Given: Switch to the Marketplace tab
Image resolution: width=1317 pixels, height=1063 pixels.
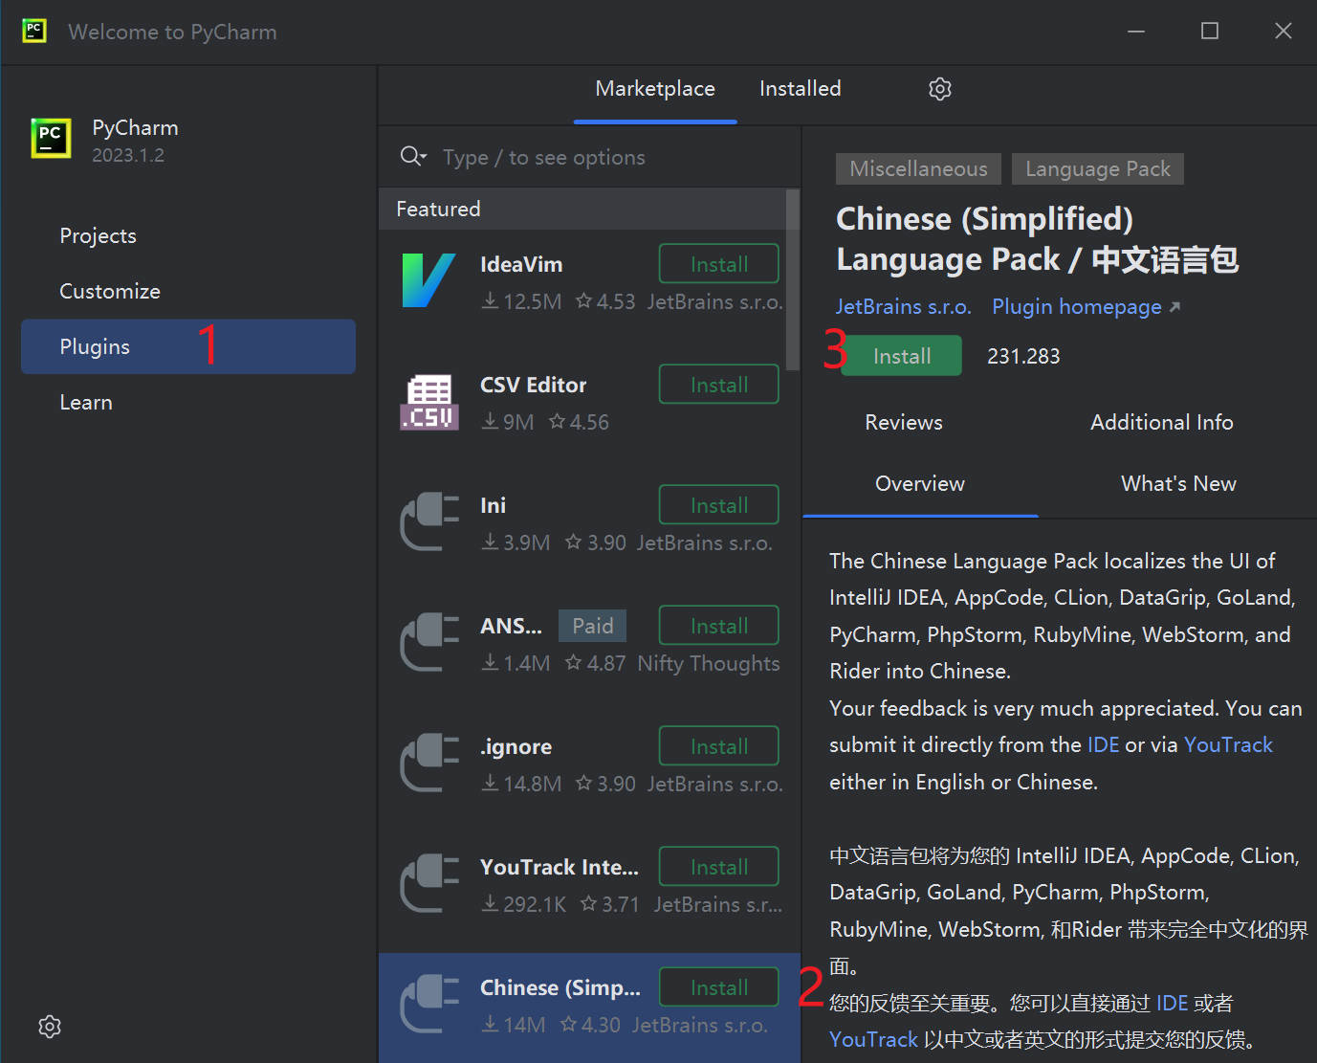Looking at the screenshot, I should click(x=655, y=89).
